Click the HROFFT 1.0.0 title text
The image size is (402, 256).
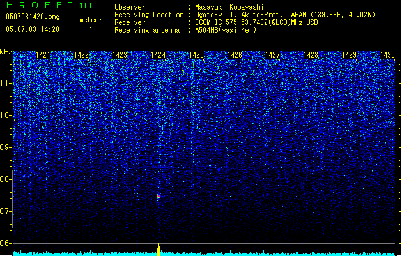pyautogui.click(x=50, y=5)
